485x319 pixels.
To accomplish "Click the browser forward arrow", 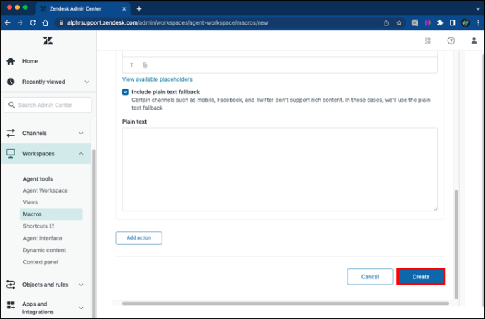I will pyautogui.click(x=20, y=23).
